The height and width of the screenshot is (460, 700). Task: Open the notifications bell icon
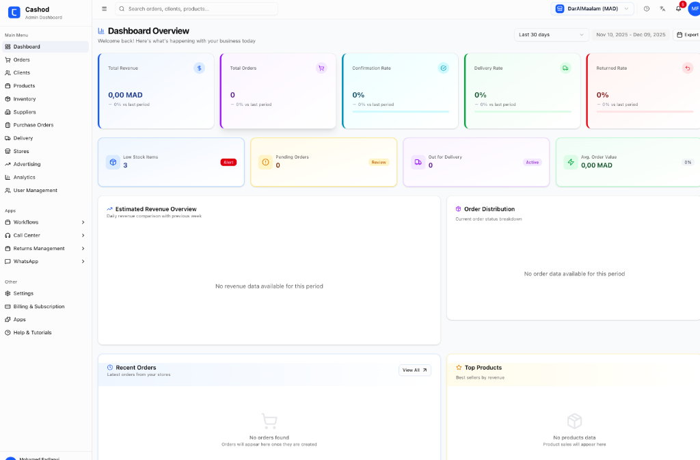[678, 9]
